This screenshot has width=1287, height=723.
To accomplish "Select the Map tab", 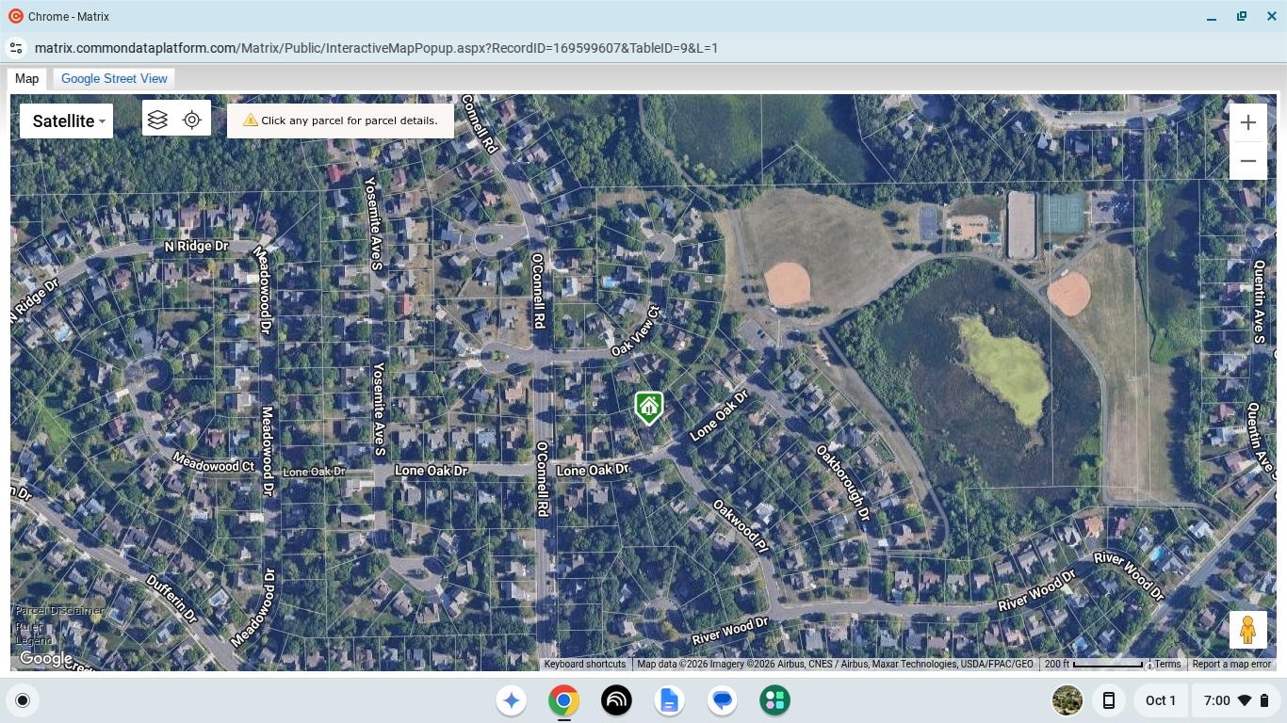I will point(27,78).
